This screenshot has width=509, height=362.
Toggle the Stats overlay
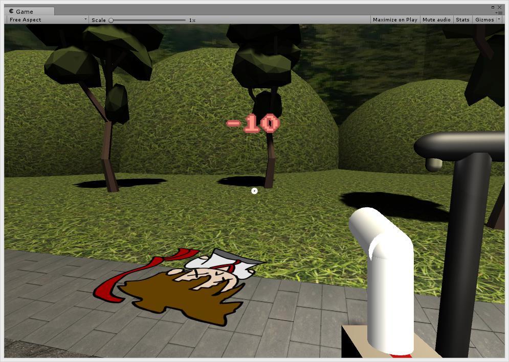(462, 20)
